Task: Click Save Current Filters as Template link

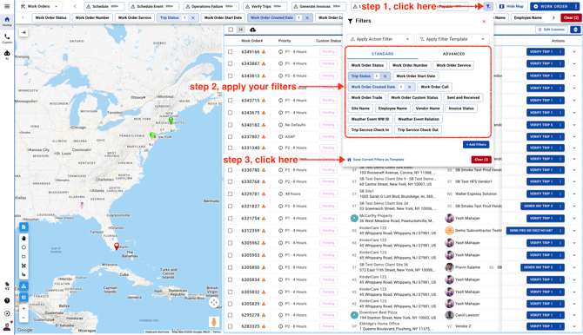Action: (x=376, y=160)
